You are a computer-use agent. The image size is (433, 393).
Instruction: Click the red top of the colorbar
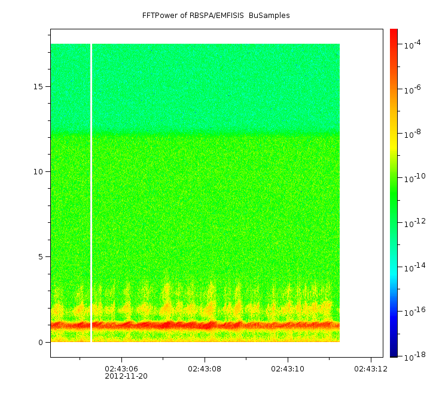coord(394,35)
